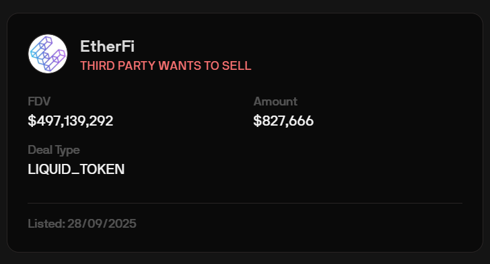Click the words THIRD PARTY in the status
Viewport: 490px width, 264px height.
click(x=118, y=66)
